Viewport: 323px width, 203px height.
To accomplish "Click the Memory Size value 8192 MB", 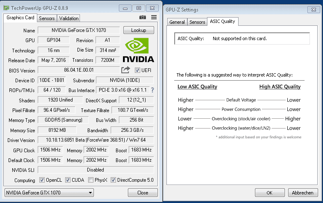I will pyautogui.click(x=57, y=130).
